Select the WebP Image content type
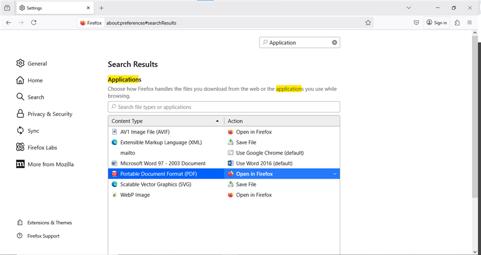 [135, 195]
